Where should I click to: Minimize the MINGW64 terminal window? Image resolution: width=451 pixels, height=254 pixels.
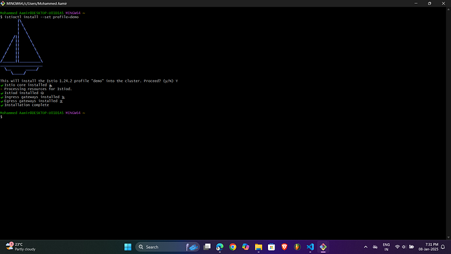coord(416,3)
